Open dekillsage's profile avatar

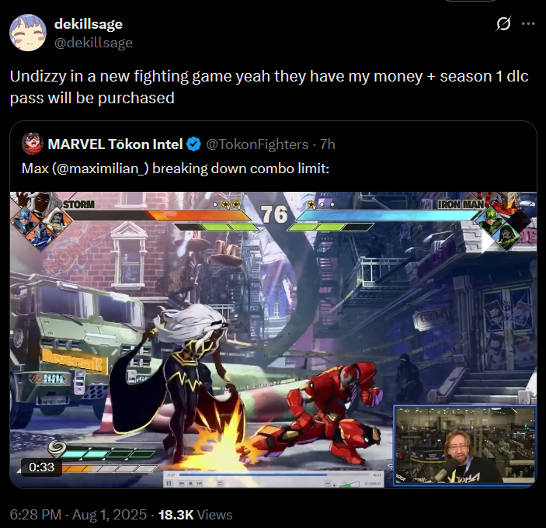pos(28,33)
